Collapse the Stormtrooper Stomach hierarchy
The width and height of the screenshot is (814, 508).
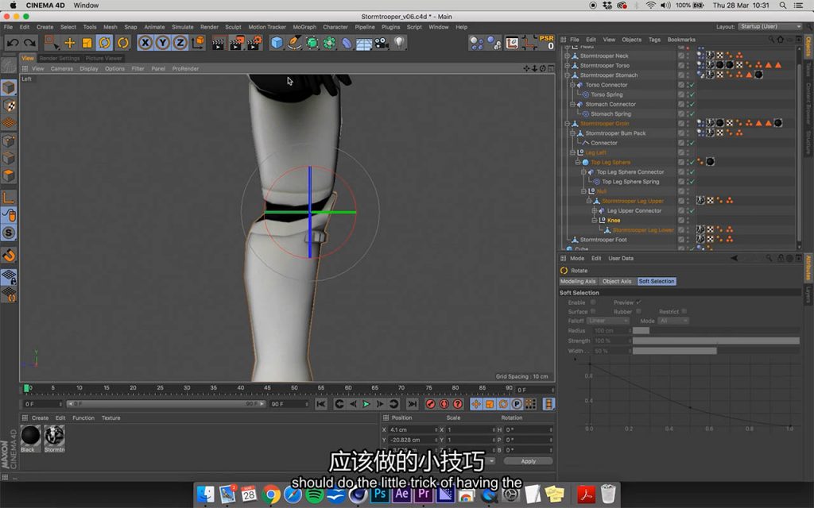tap(568, 75)
